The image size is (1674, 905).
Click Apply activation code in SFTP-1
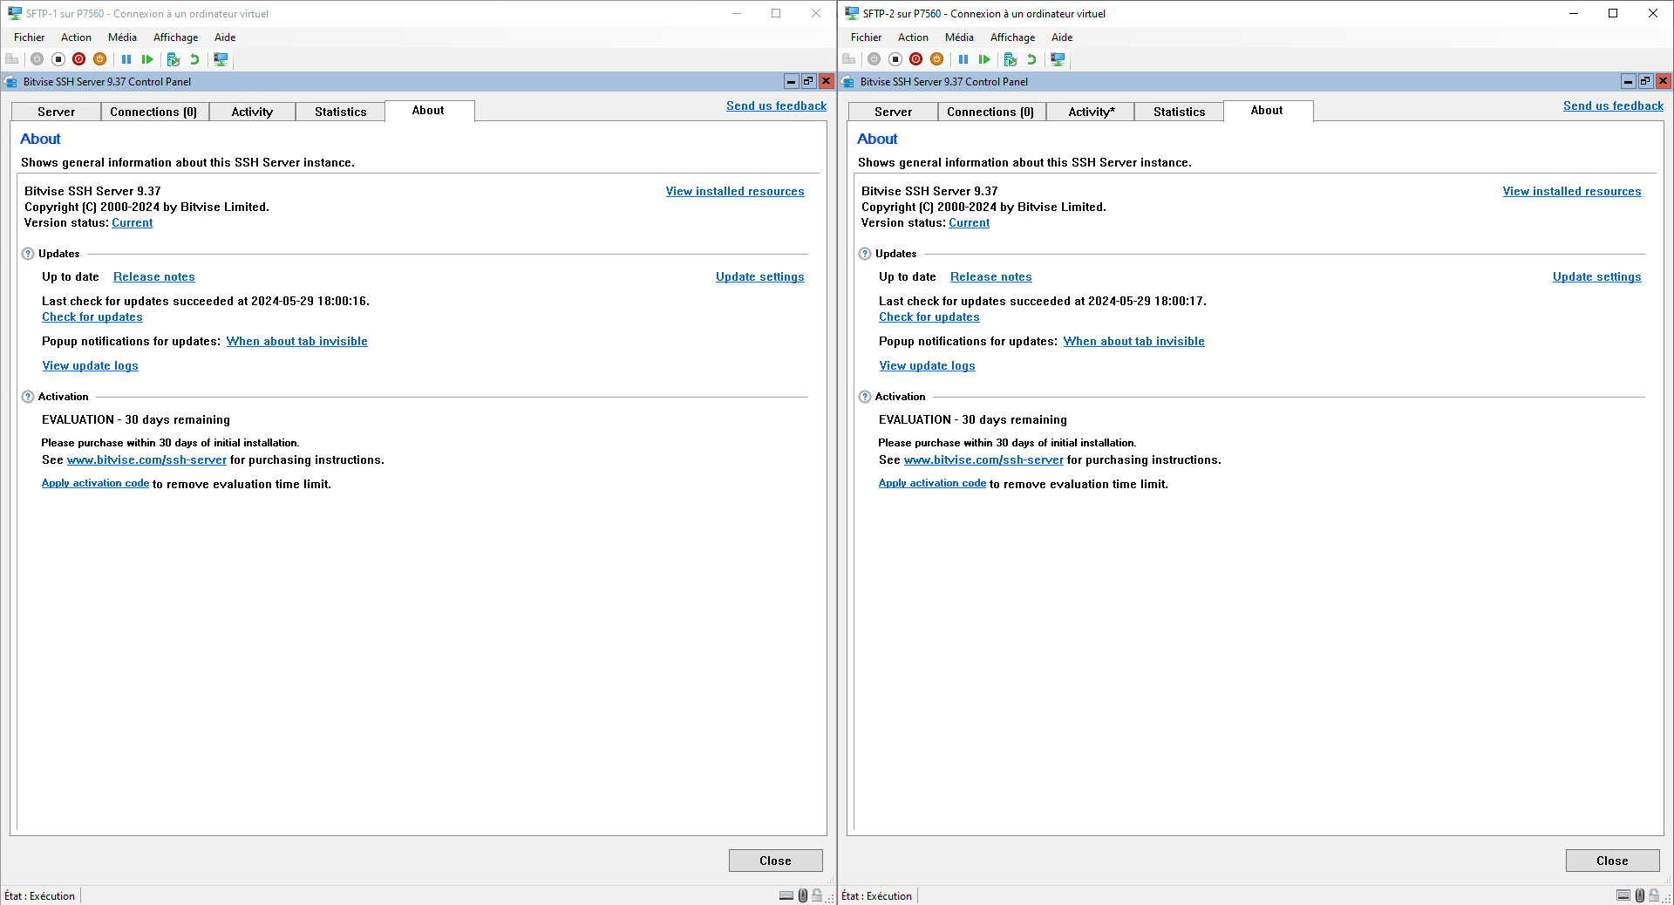coord(95,483)
